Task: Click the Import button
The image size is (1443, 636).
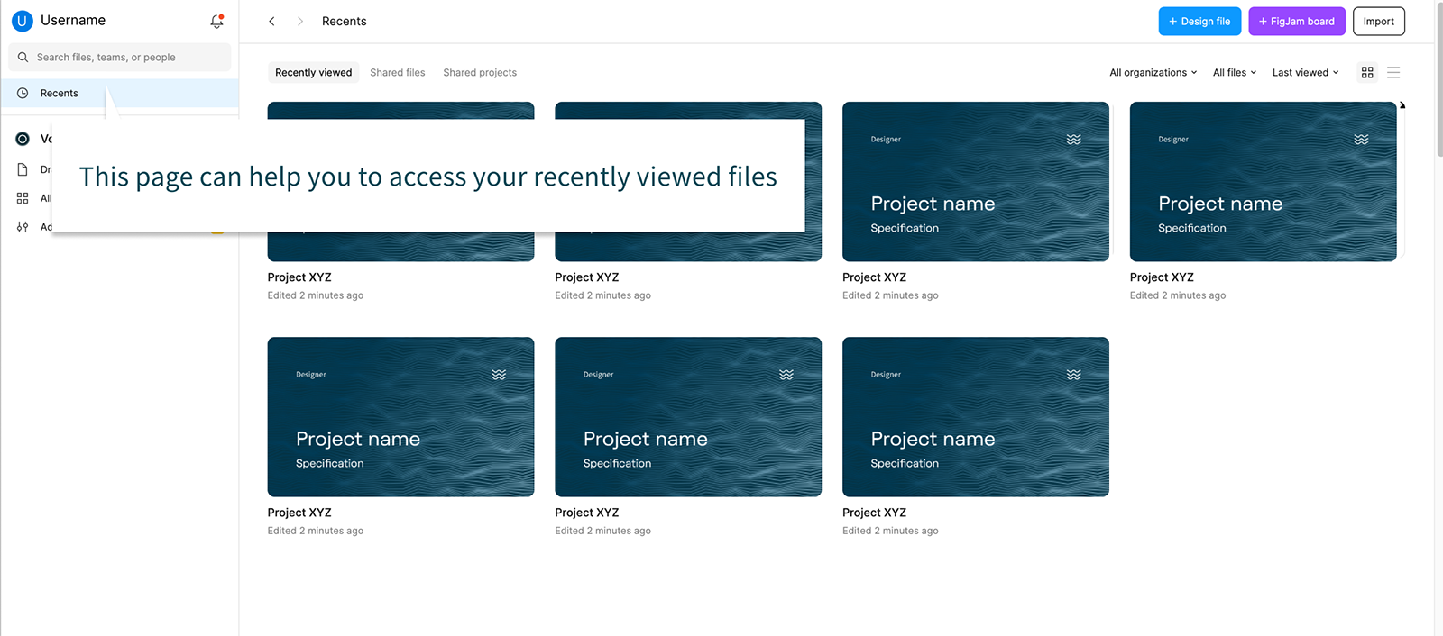Action: coord(1379,21)
